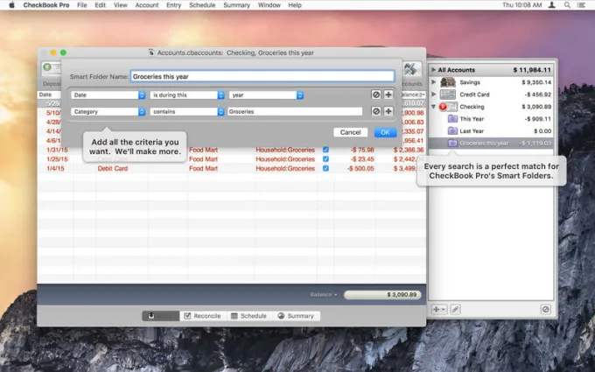Open the 'is during this' condition dropdown

coord(187,95)
